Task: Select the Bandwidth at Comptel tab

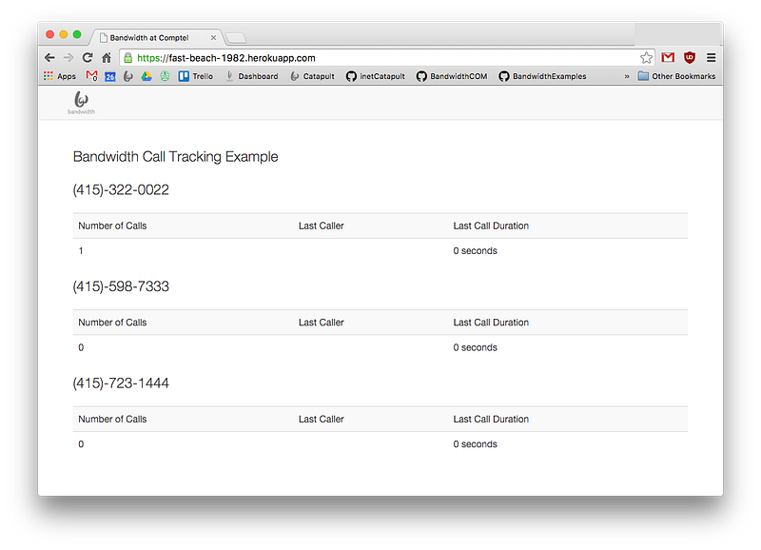Action: pyautogui.click(x=156, y=37)
